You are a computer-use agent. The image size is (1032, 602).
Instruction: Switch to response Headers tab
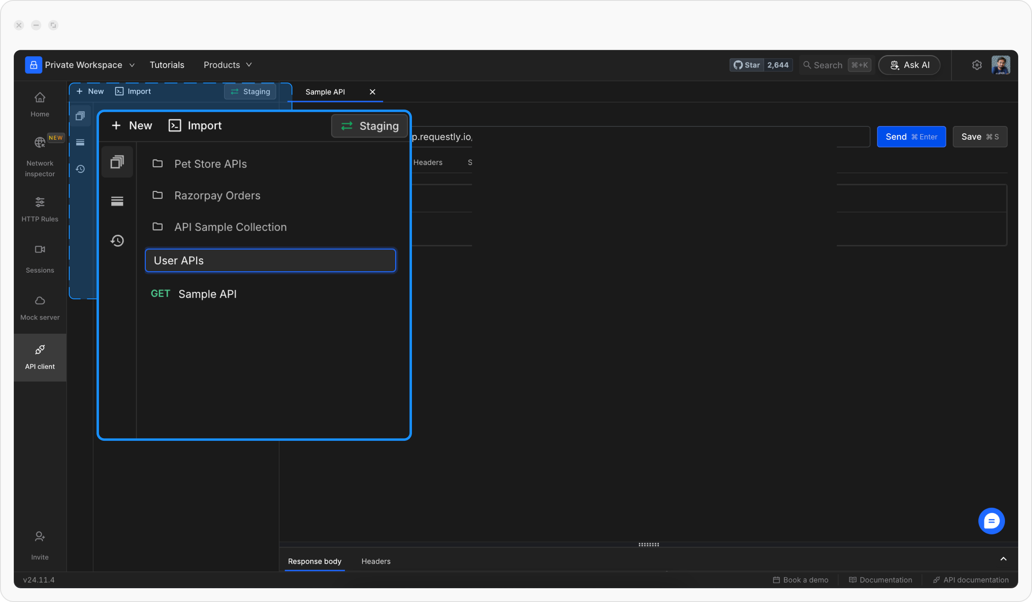(x=376, y=561)
